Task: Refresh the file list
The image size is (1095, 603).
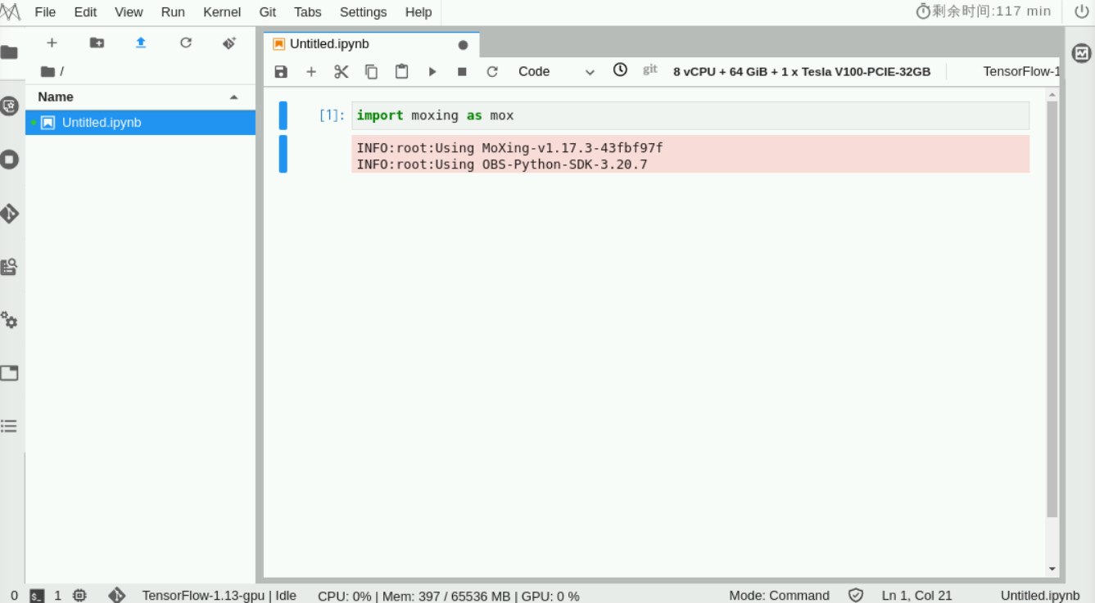Action: point(186,43)
